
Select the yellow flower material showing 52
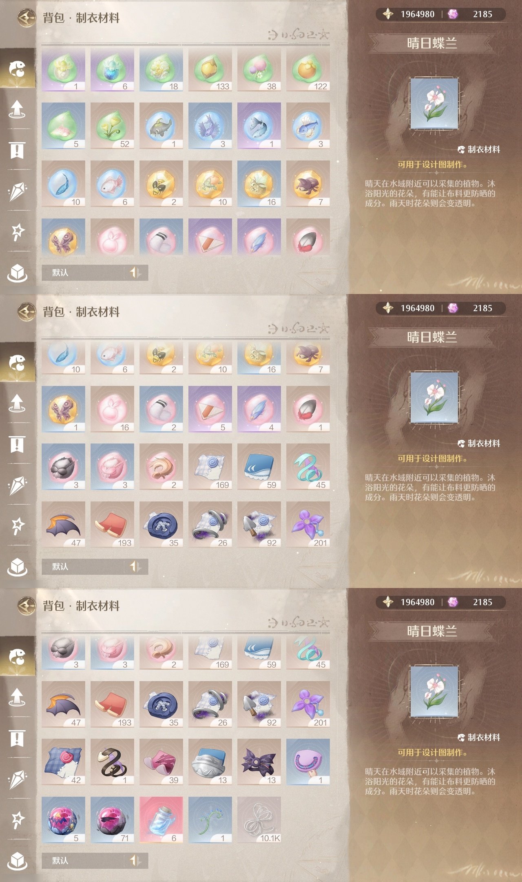point(112,126)
